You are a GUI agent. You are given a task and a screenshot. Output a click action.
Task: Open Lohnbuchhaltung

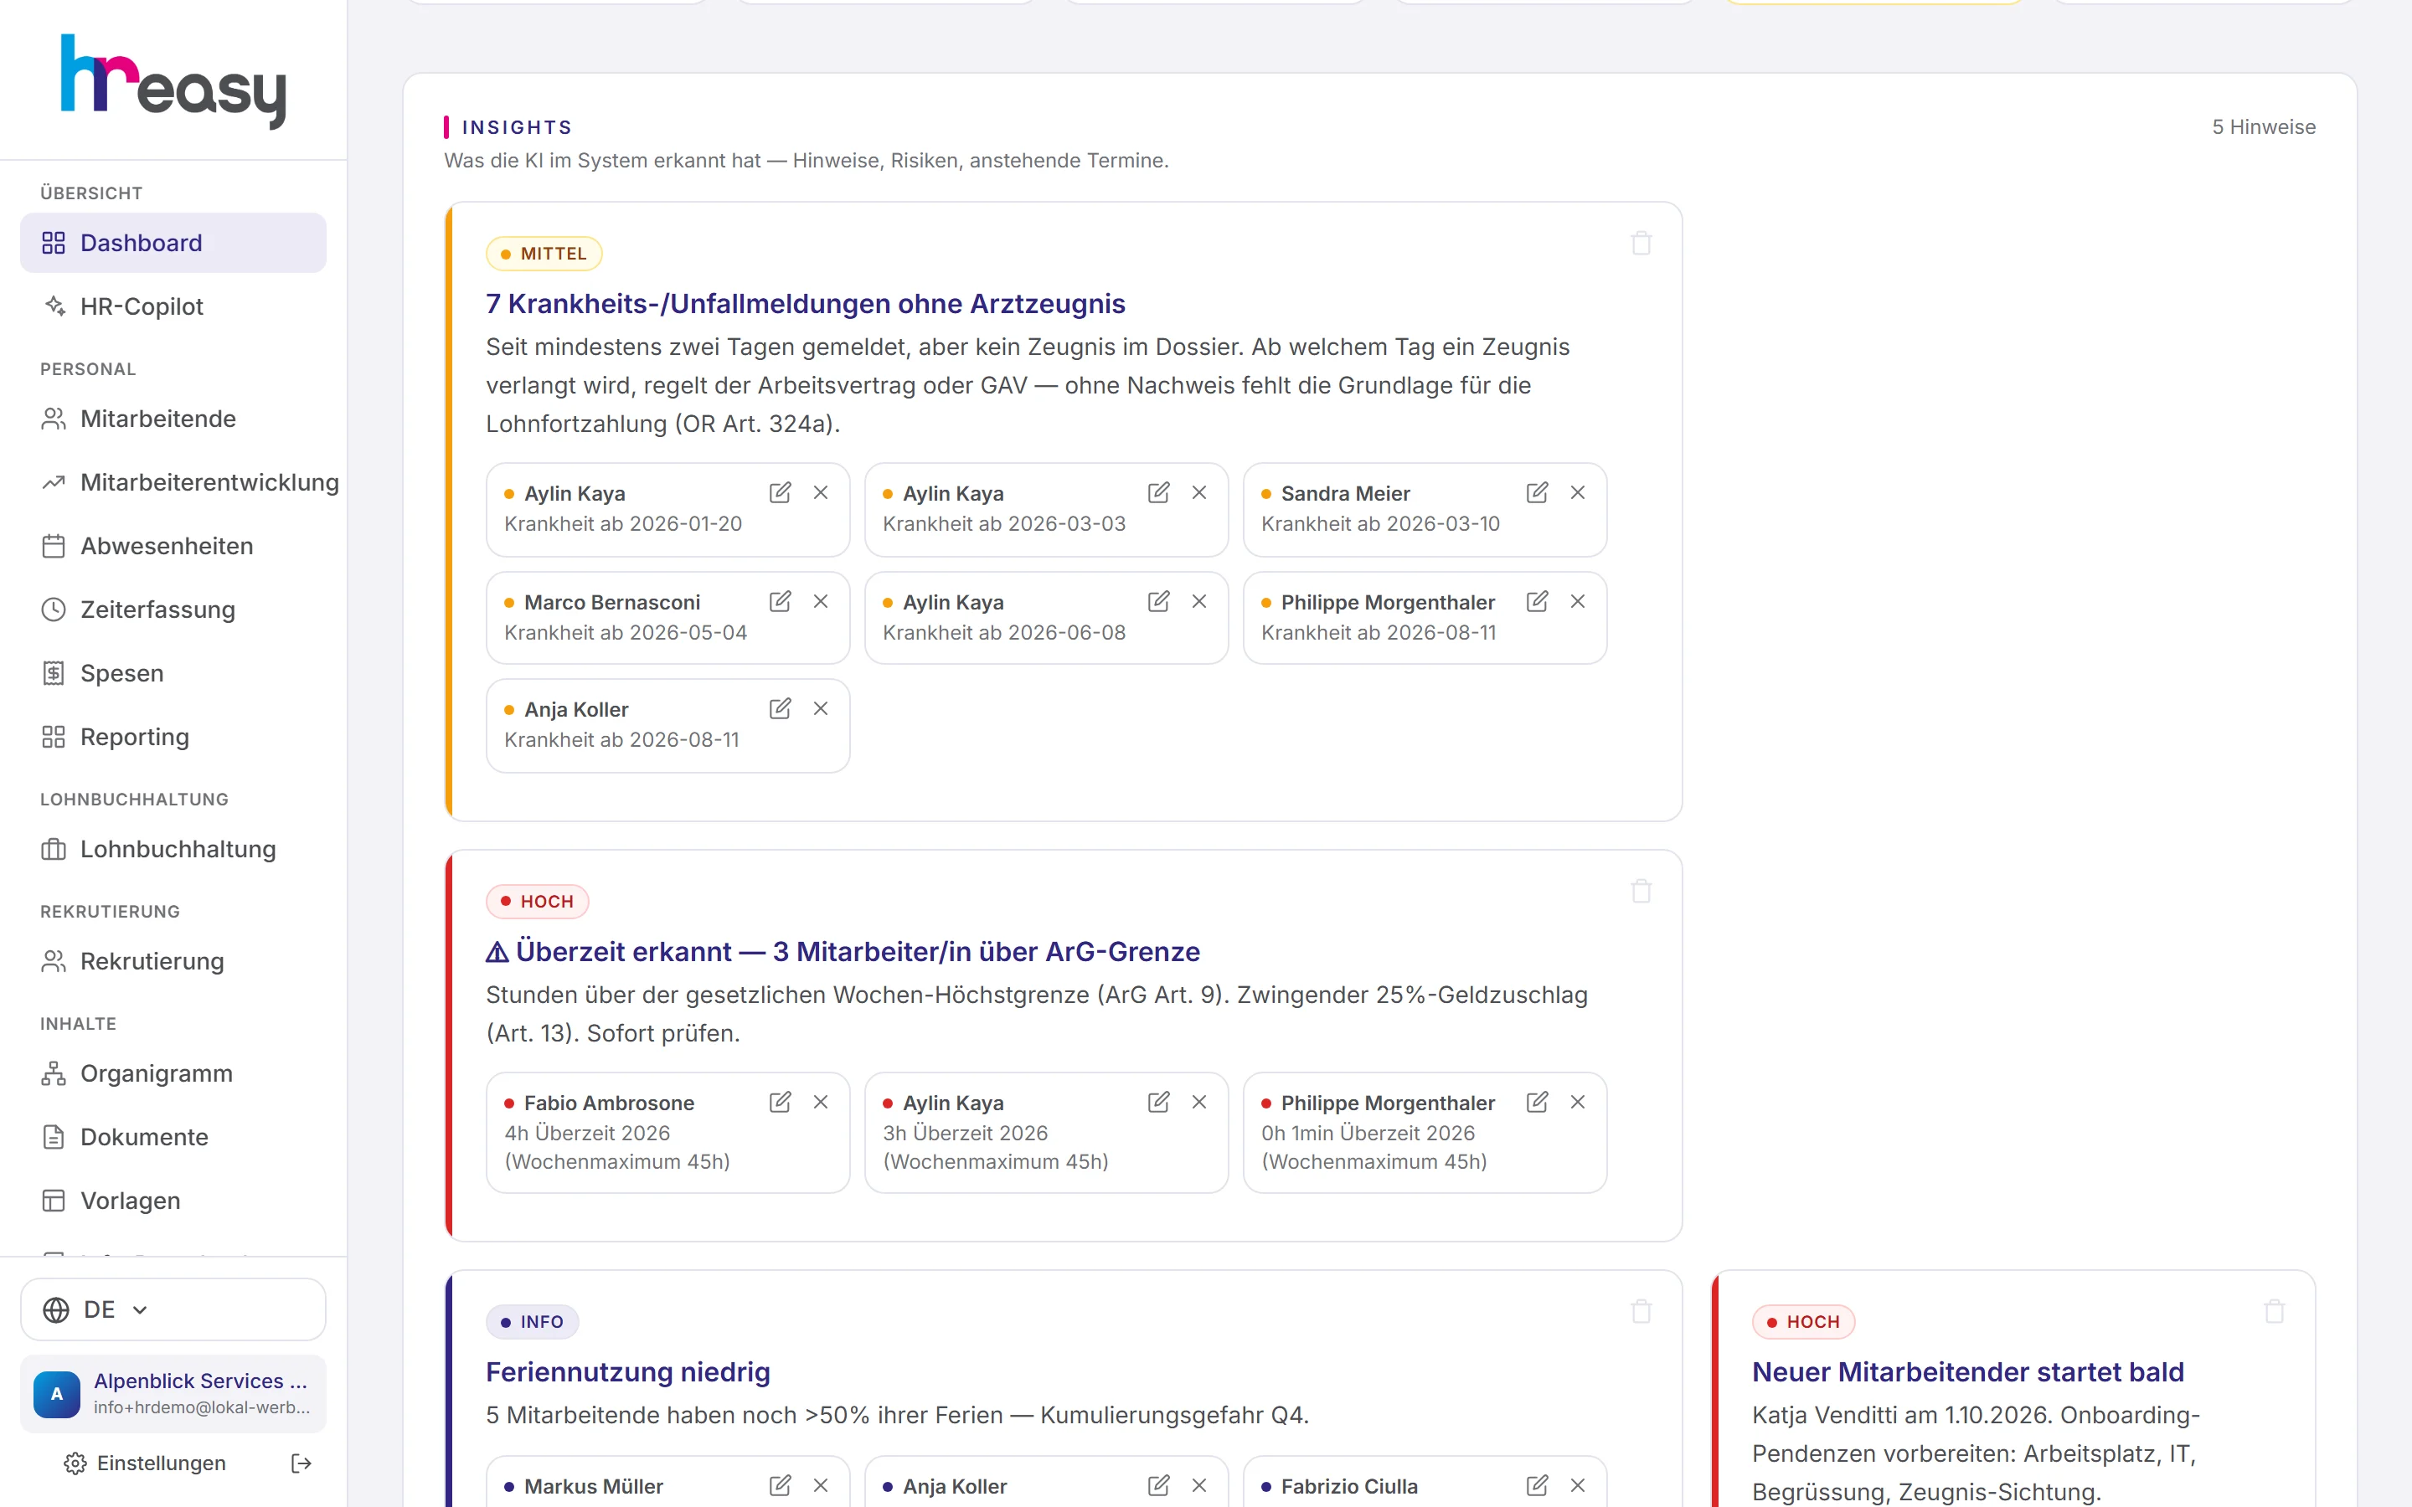[x=173, y=849]
